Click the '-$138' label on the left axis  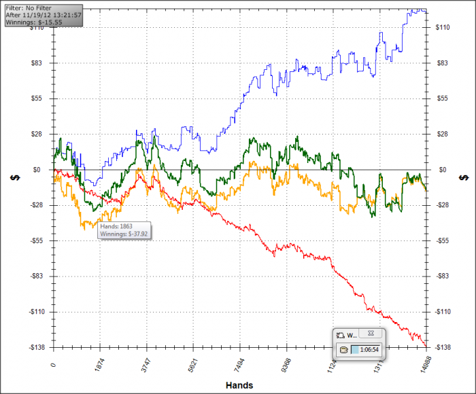[37, 347]
